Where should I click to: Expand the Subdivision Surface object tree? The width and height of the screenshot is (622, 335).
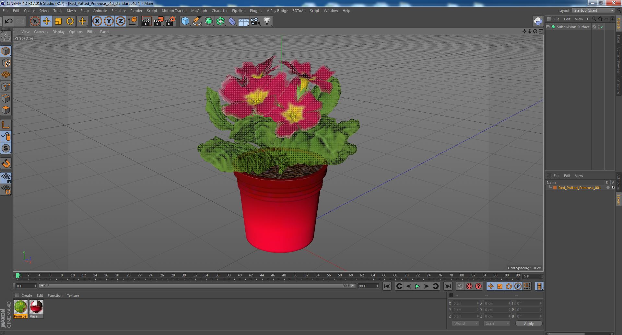point(548,27)
